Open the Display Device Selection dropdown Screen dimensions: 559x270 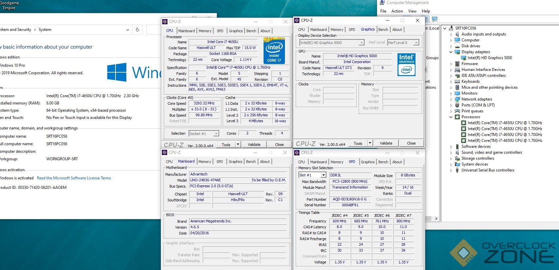[x=362, y=43]
